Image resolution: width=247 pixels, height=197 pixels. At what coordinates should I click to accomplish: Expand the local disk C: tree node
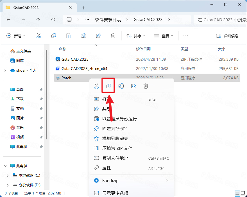point(8,175)
